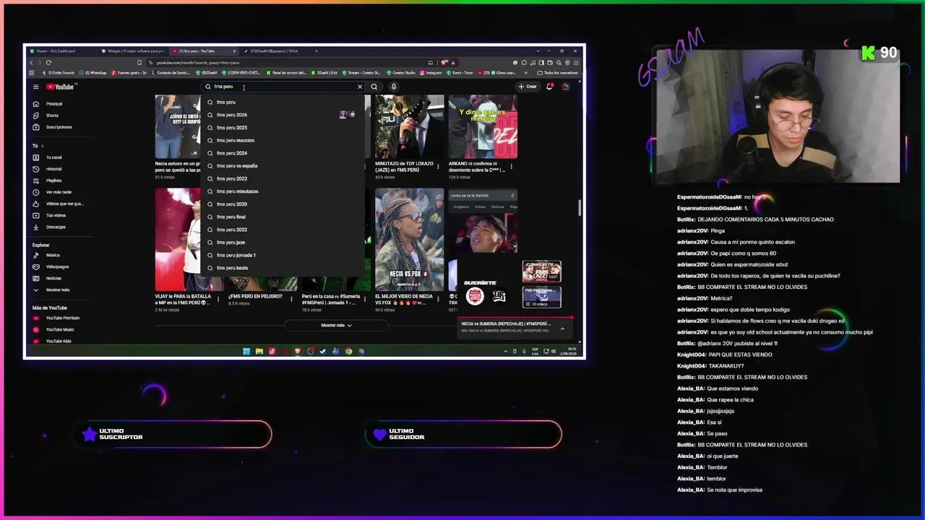Open the Instagram bookmark
The width and height of the screenshot is (925, 520).
coord(431,73)
